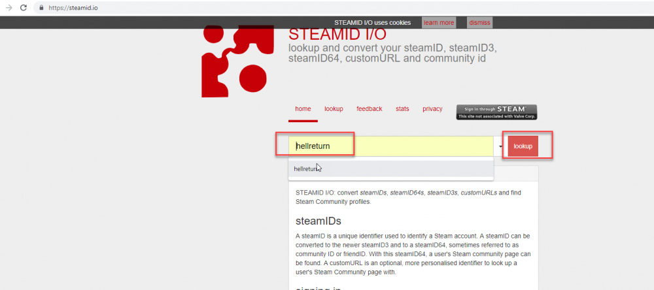Open the lookup tab

tap(334, 109)
